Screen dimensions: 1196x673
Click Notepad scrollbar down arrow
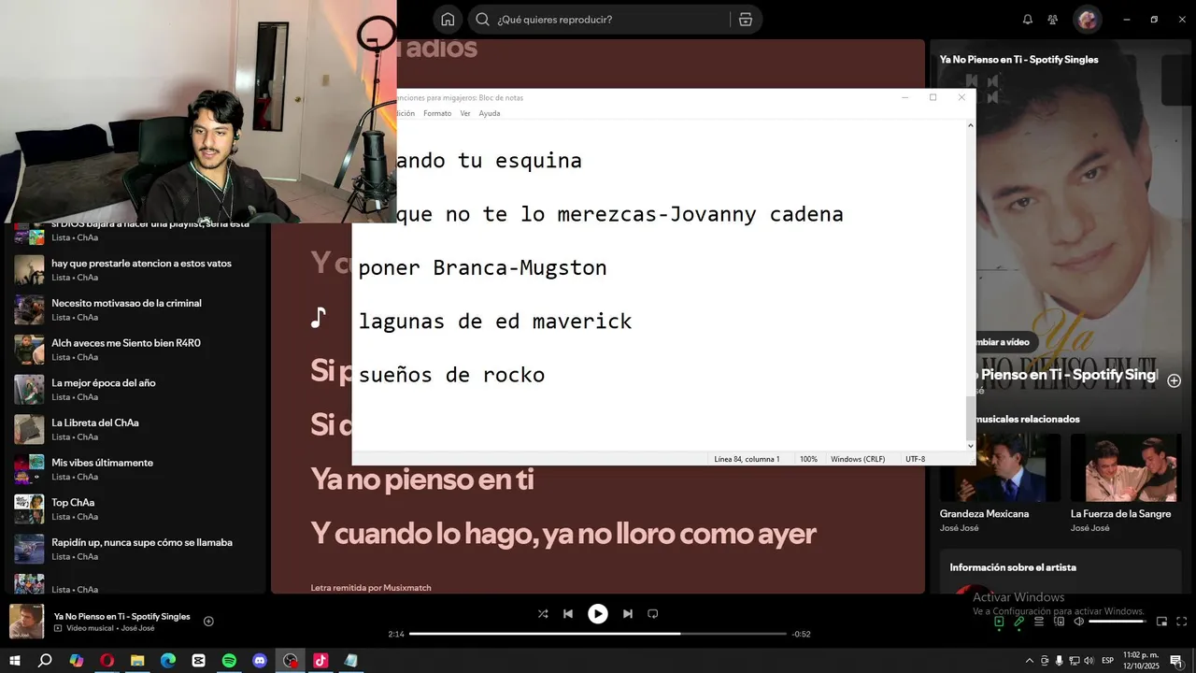coord(970,446)
